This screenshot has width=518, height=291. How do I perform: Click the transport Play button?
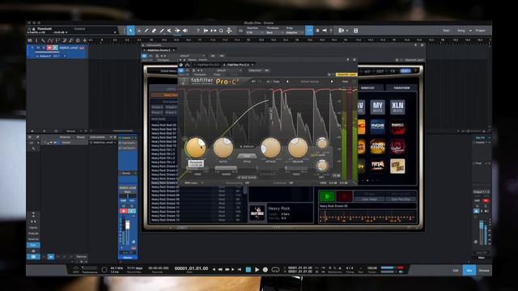[x=257, y=269]
